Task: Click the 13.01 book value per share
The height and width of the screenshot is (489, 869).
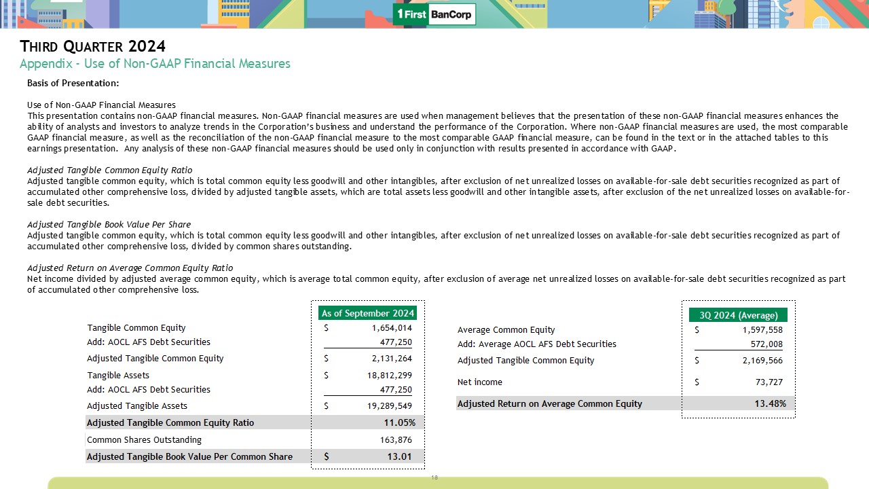Action: 399,456
